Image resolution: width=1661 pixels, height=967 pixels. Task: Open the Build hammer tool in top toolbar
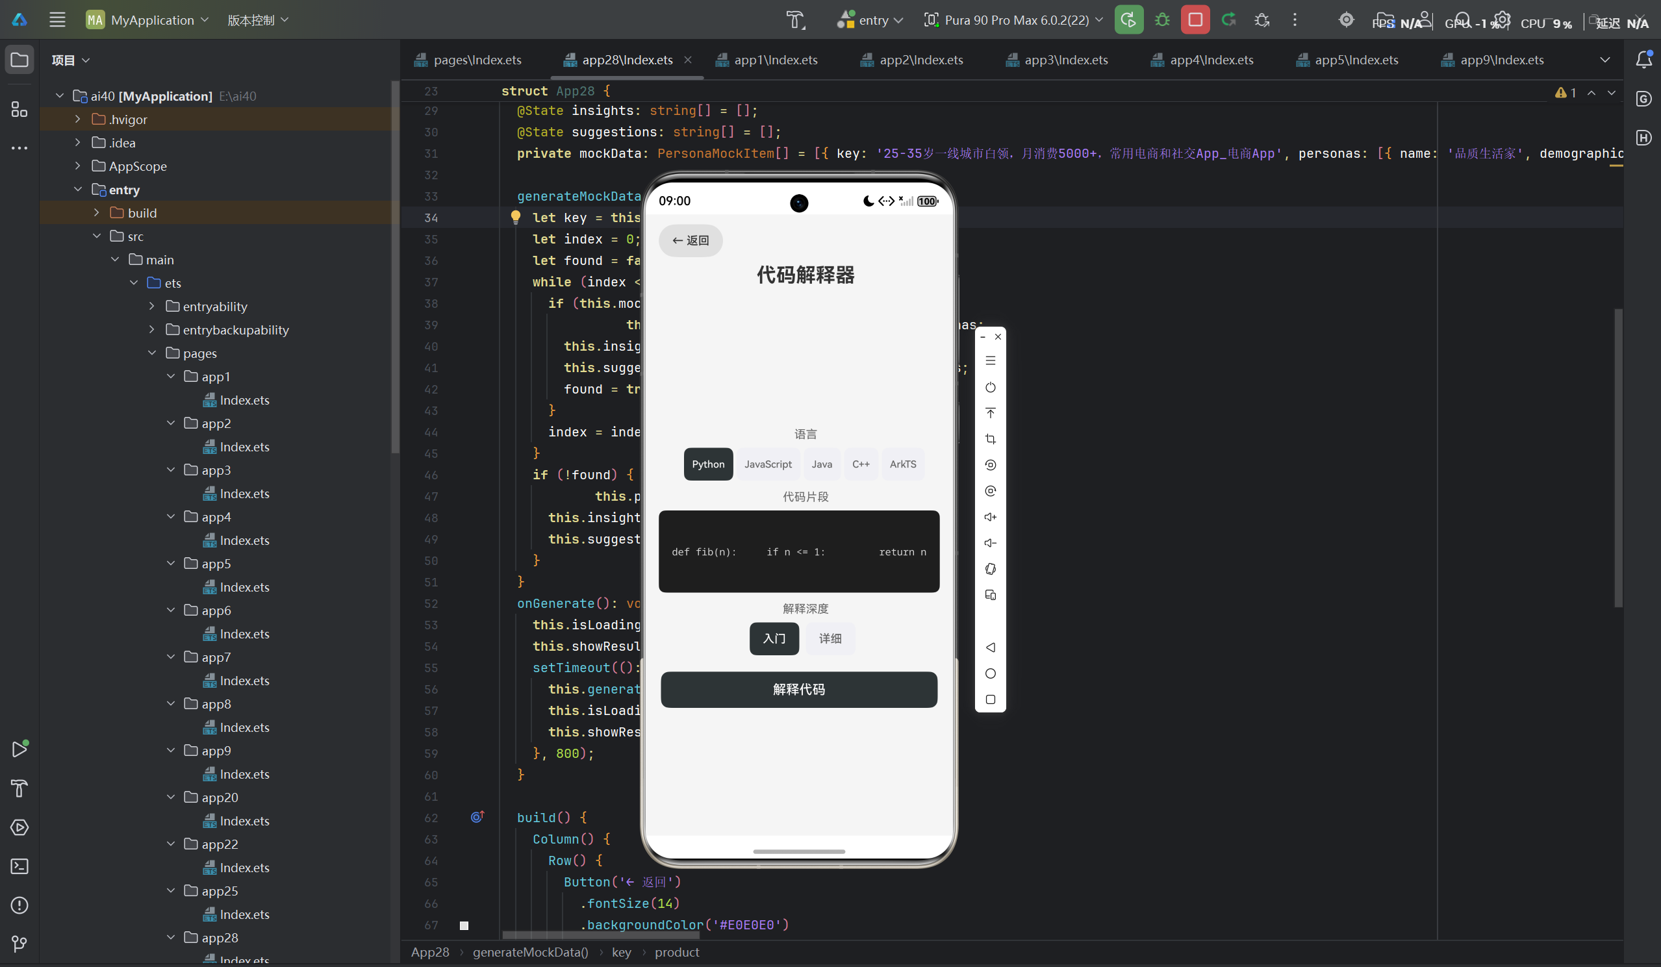pos(795,19)
